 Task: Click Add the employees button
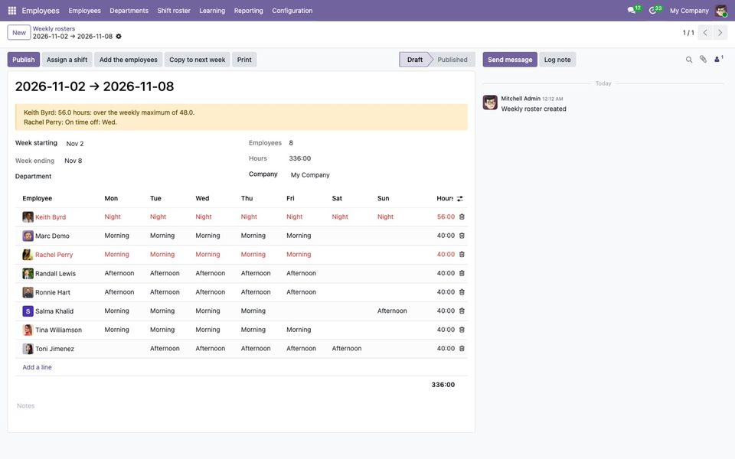tap(129, 60)
